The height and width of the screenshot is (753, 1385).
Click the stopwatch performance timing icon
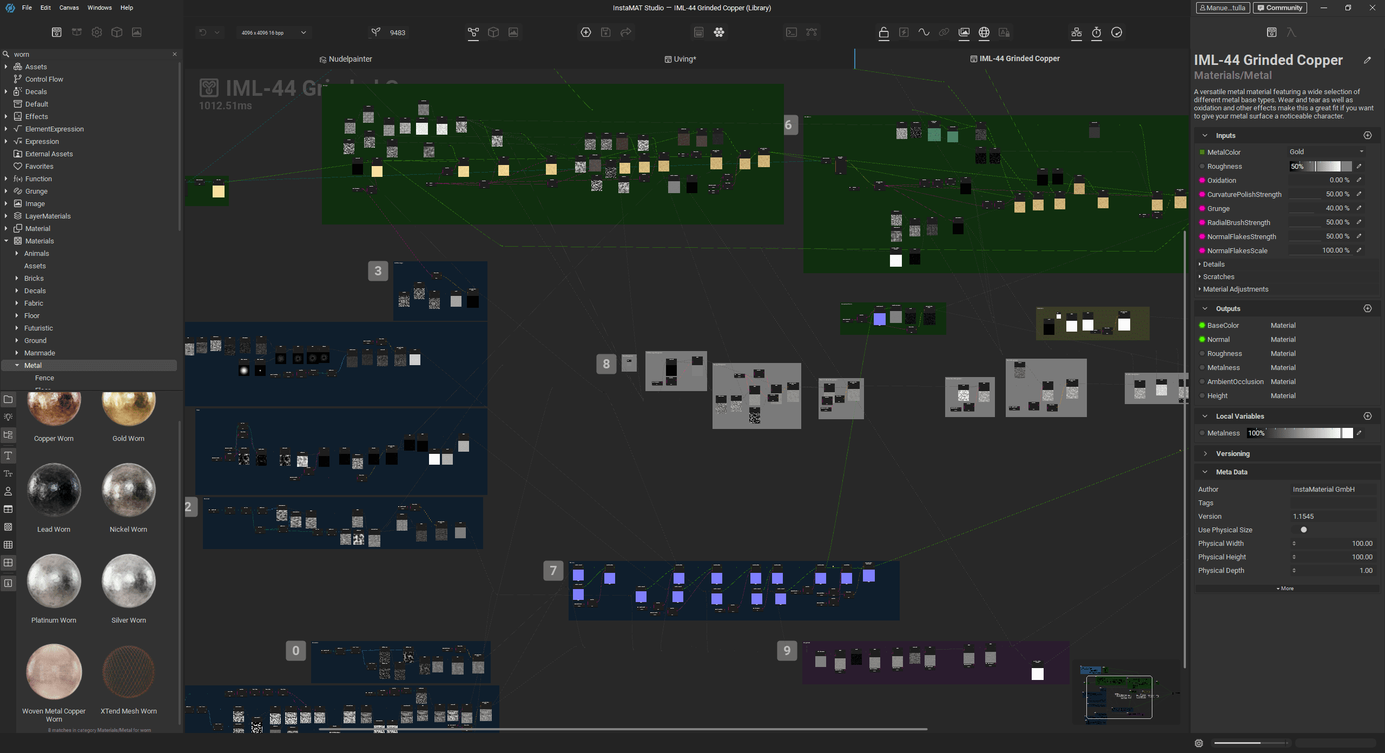point(1097,32)
